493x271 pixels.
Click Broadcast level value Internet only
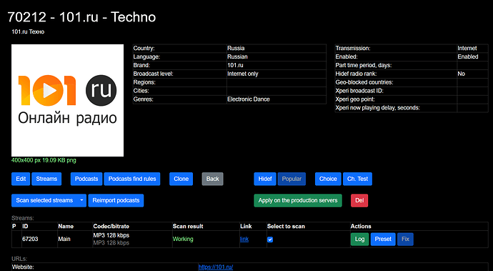coord(243,74)
